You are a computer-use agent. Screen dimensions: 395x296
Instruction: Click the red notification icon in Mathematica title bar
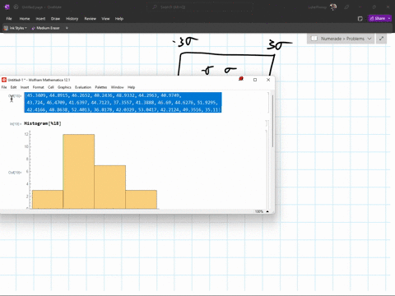[241, 79]
